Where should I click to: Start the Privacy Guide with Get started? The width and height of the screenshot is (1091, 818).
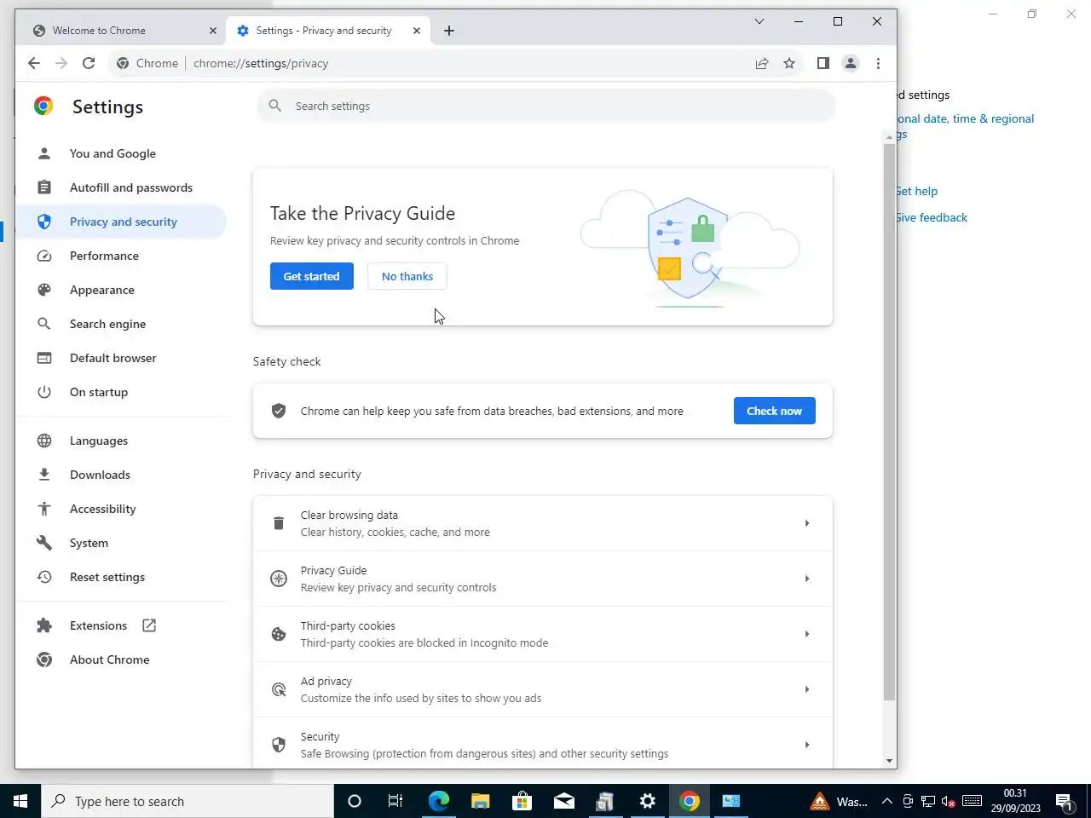coord(311,276)
